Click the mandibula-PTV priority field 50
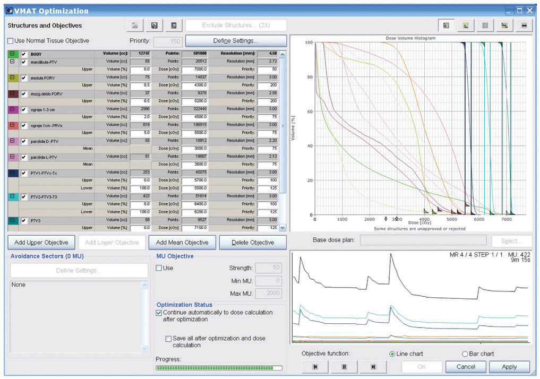This screenshot has width=540, height=379. coord(268,70)
